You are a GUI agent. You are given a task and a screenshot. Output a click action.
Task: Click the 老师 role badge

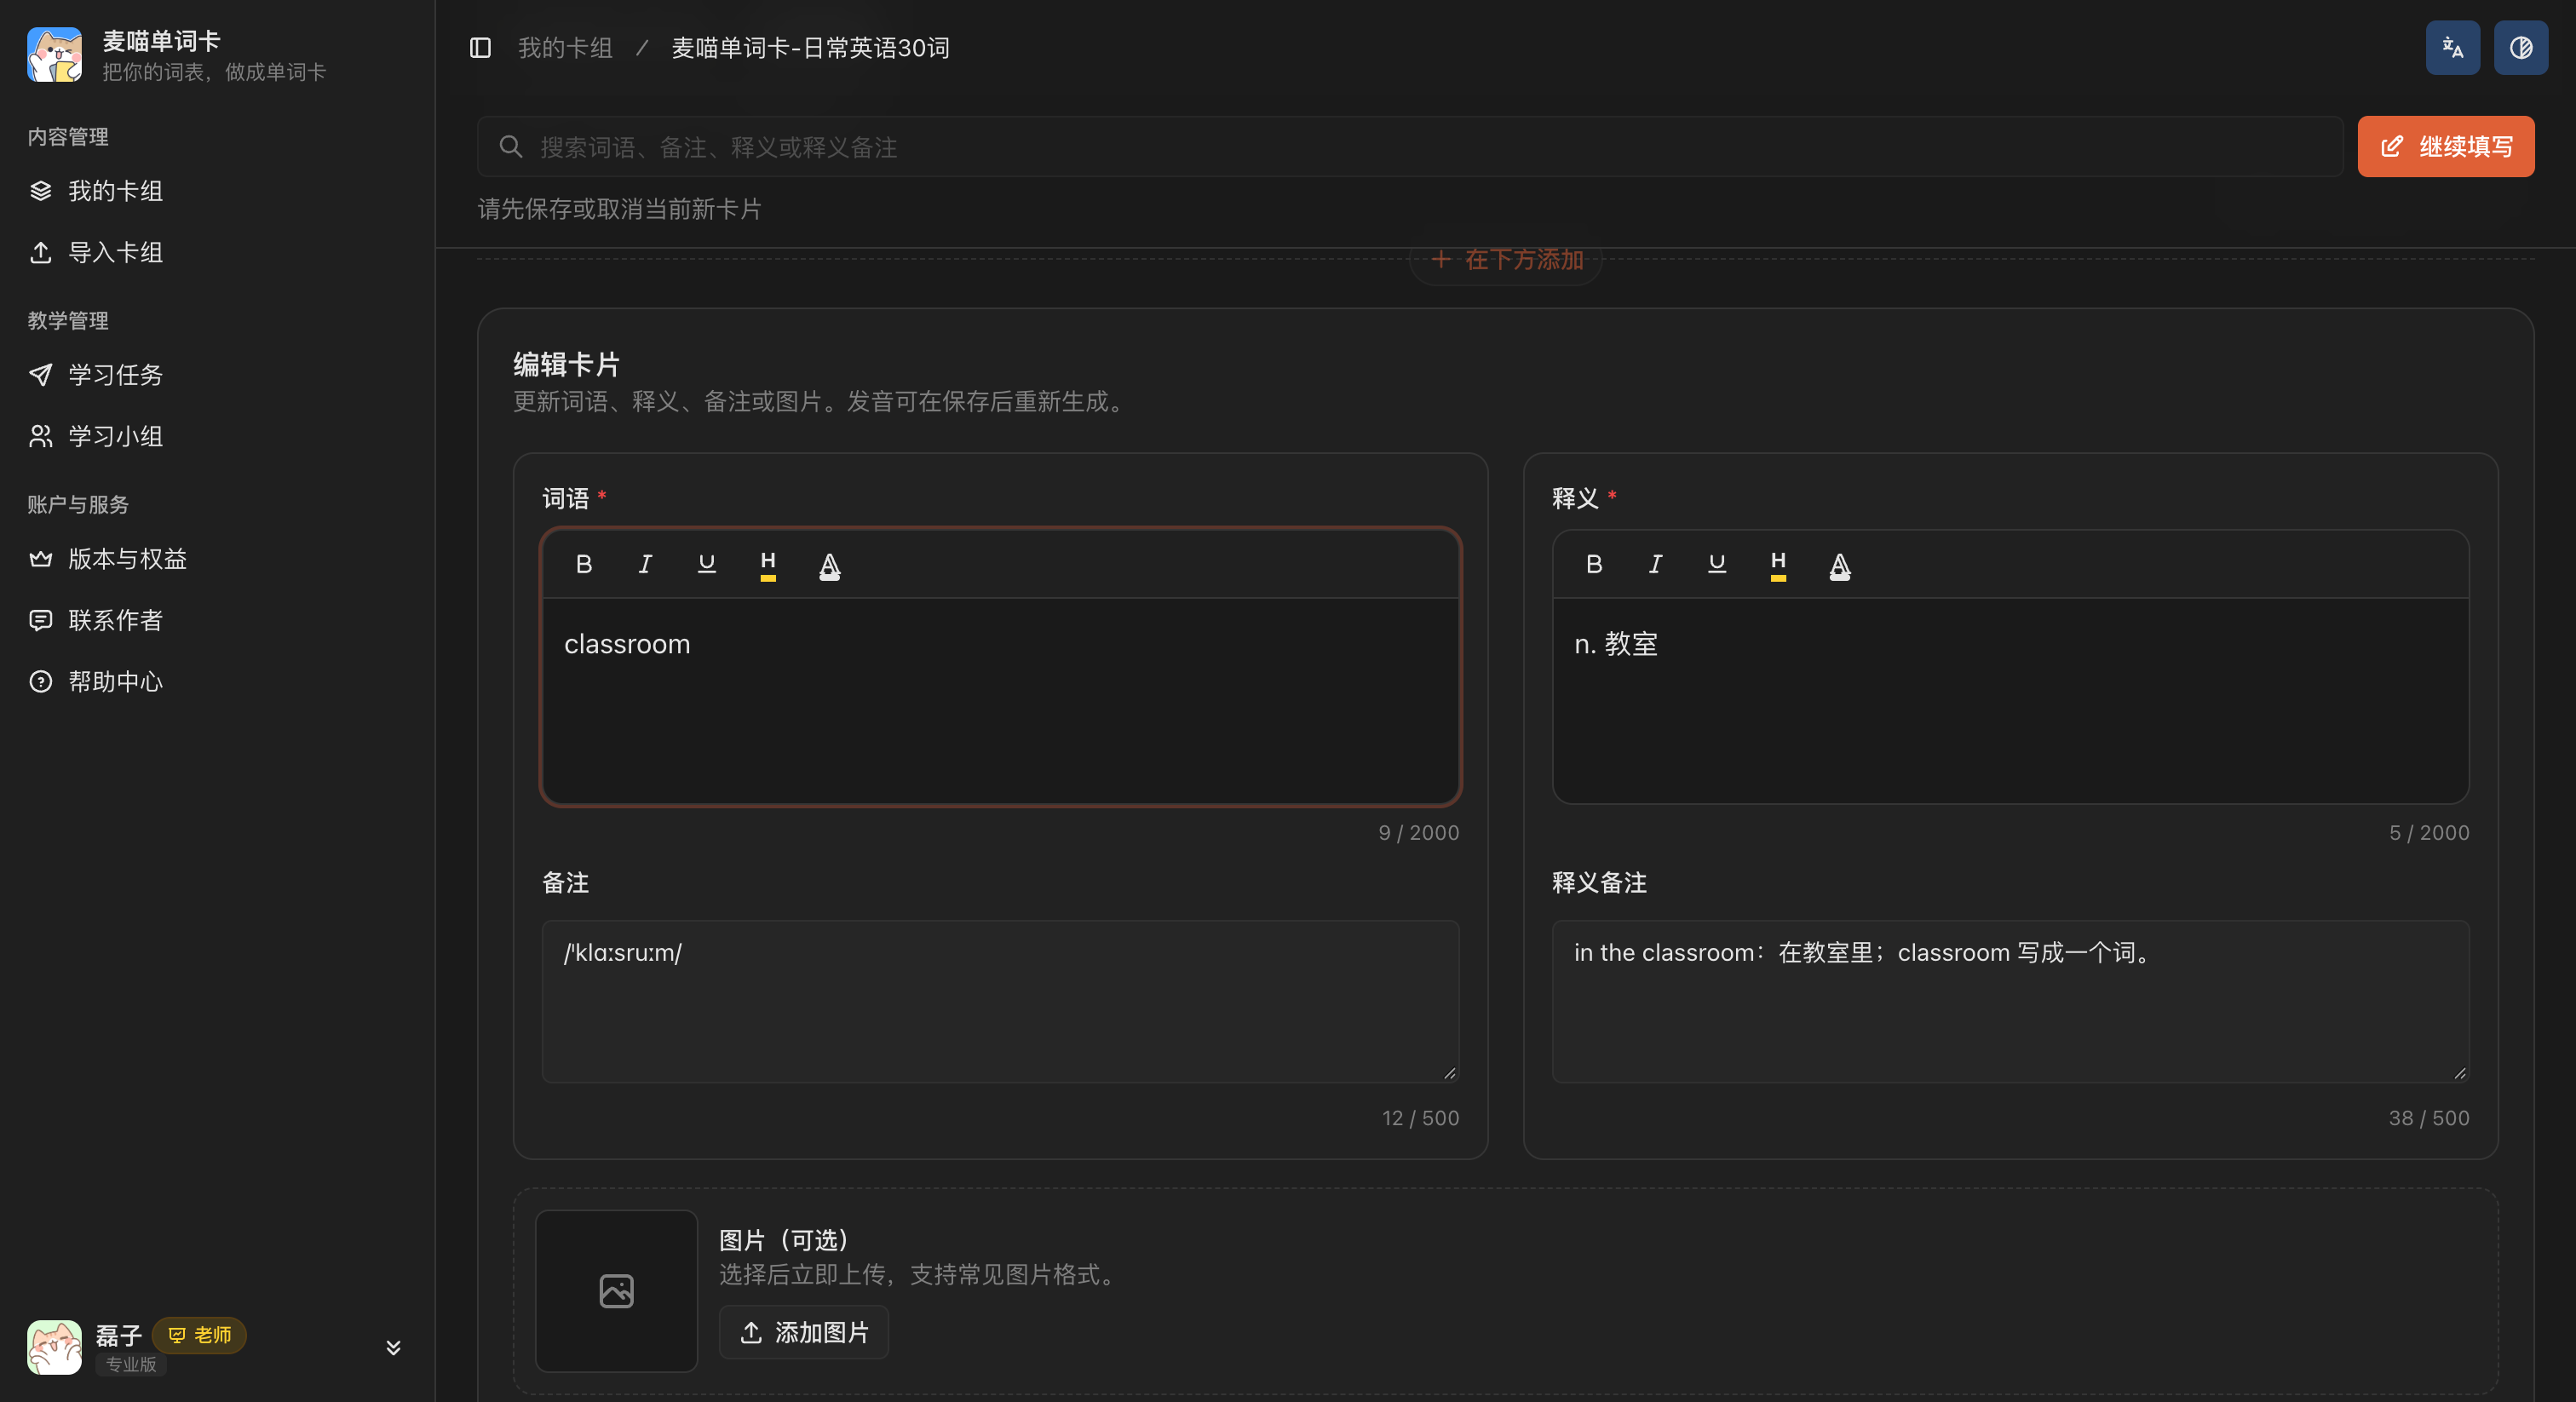click(199, 1335)
